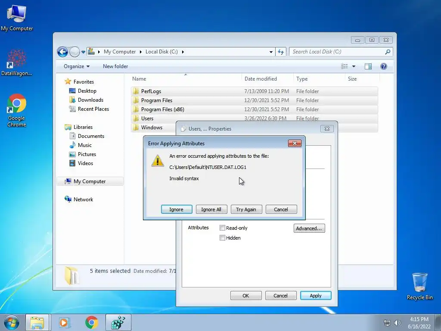Click the Search Local Disk (C:) field
This screenshot has height=331, width=441.
(x=337, y=52)
